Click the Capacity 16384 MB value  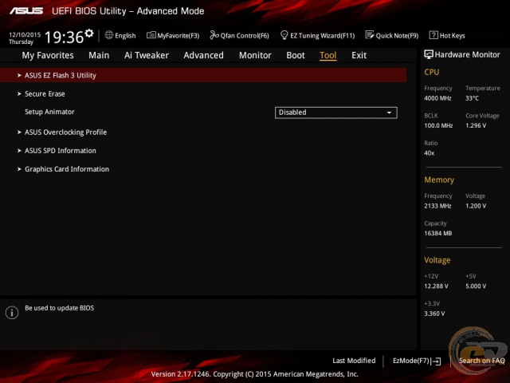tap(438, 233)
